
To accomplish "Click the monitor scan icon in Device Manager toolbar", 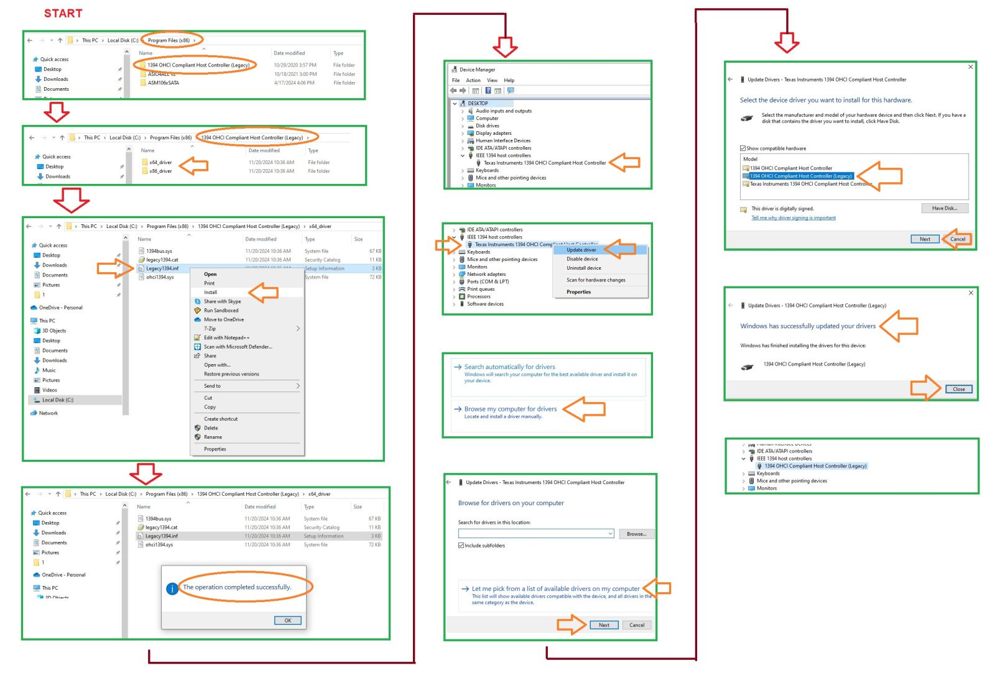I will click(511, 91).
